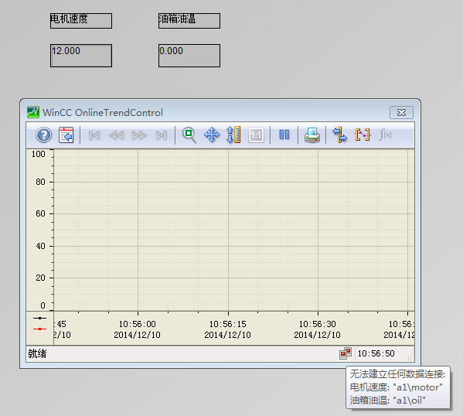This screenshot has height=416, width=463.
Task: Go to the next data record
Action: pyautogui.click(x=139, y=135)
